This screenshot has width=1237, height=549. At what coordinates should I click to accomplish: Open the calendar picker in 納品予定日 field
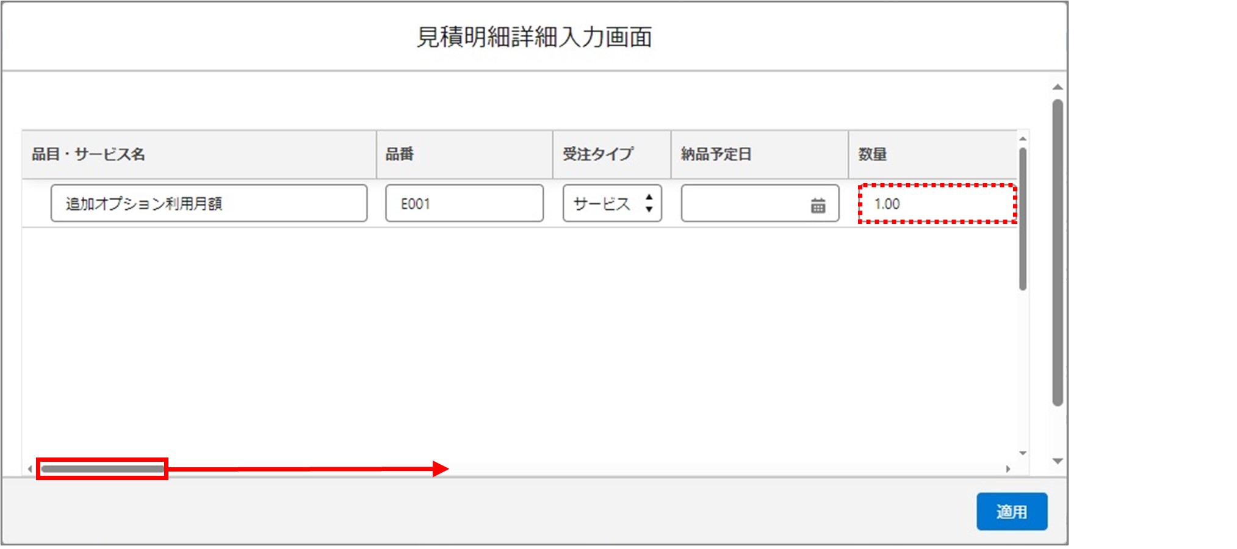point(818,206)
